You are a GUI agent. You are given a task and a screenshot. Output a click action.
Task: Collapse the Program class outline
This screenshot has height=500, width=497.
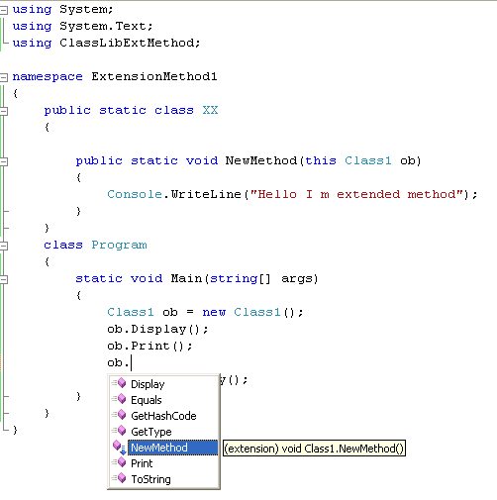4,246
